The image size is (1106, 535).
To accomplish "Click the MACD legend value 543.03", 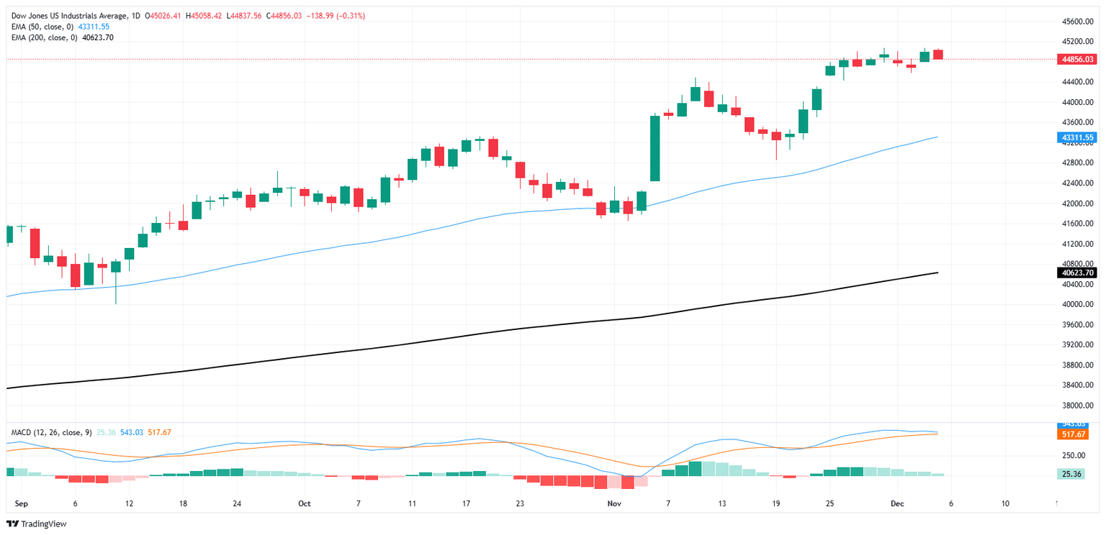I will (x=132, y=432).
